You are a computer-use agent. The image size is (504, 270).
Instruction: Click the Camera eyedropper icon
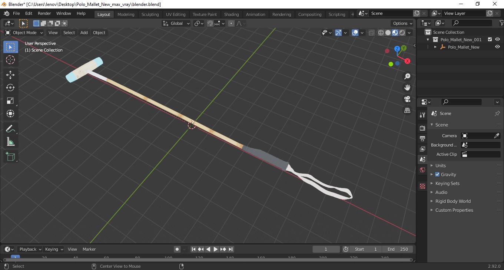coord(497,136)
